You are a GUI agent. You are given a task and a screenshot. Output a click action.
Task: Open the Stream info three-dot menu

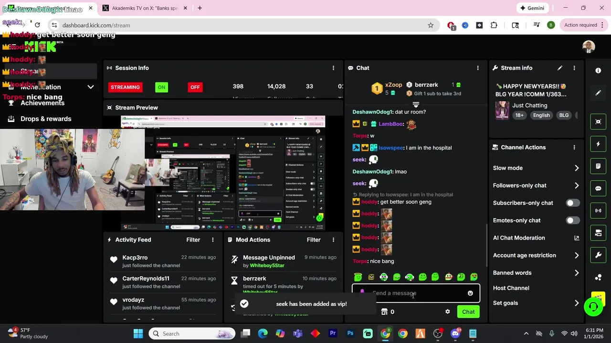574,68
